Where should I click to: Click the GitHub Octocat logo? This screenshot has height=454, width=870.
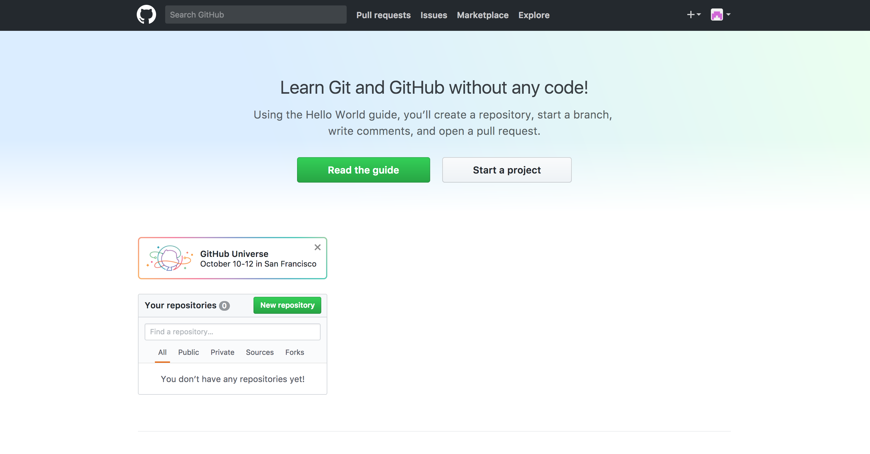[x=146, y=15]
